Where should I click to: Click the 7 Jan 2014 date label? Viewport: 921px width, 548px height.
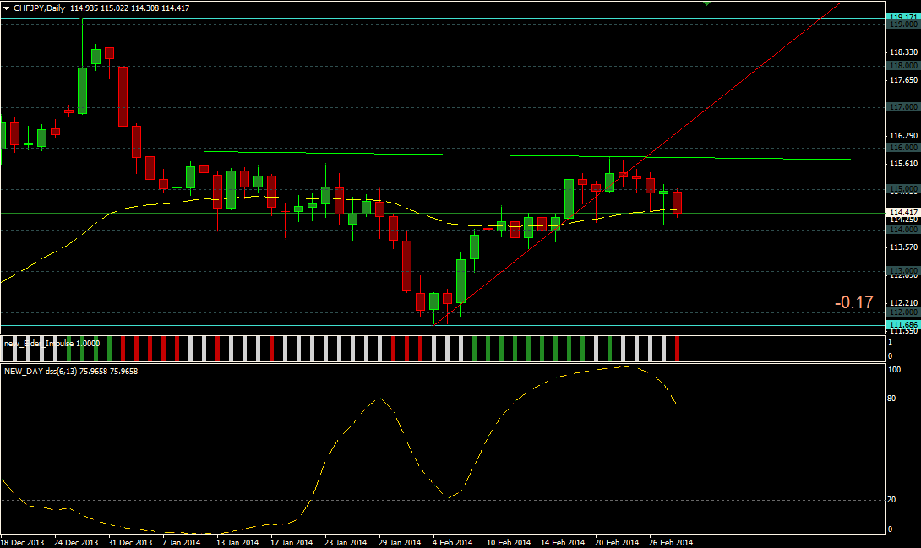182,542
